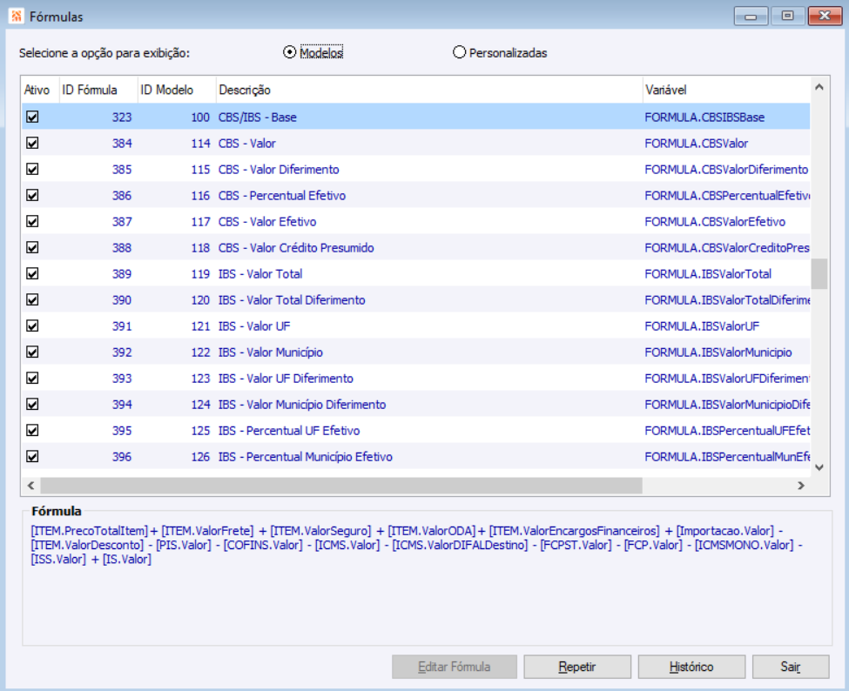The width and height of the screenshot is (849, 691).
Task: Select the 'CBS - Valor Efetivo' row
Action: 416,221
